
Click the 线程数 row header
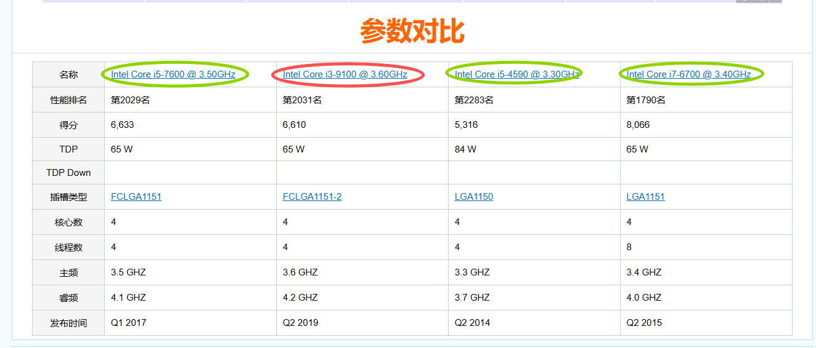click(68, 247)
